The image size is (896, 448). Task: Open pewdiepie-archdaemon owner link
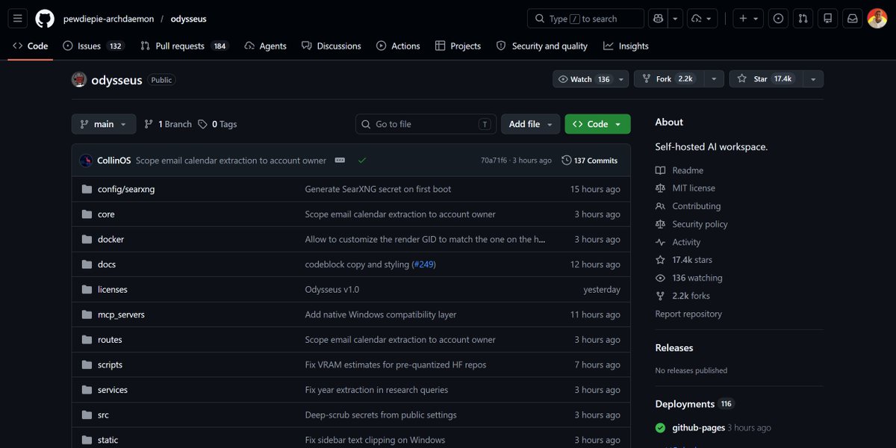[108, 19]
